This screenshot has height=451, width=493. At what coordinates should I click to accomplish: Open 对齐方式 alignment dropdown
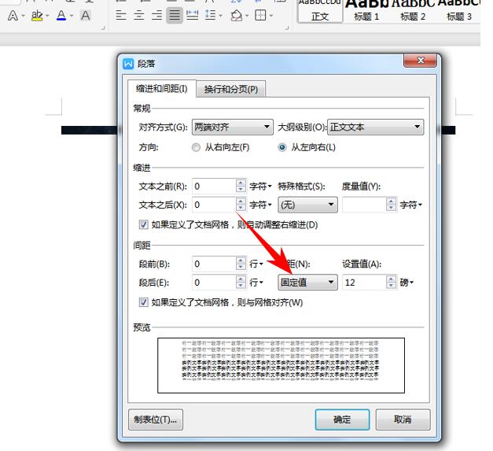(233, 128)
